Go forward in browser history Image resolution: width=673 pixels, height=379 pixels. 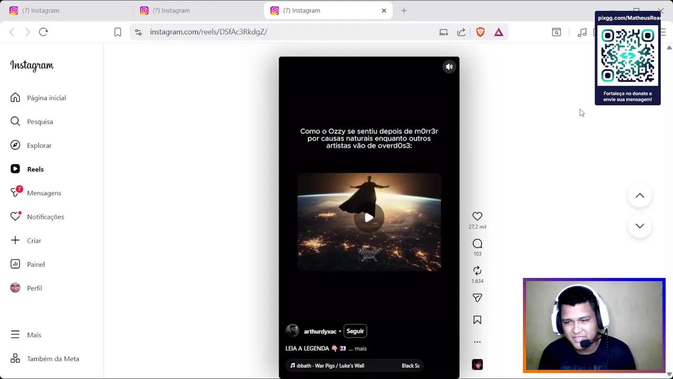point(27,32)
